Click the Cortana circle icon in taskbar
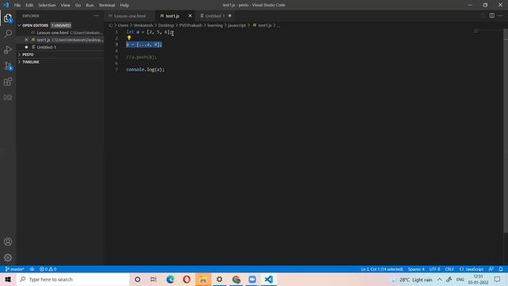This screenshot has height=286, width=508. pyautogui.click(x=137, y=280)
